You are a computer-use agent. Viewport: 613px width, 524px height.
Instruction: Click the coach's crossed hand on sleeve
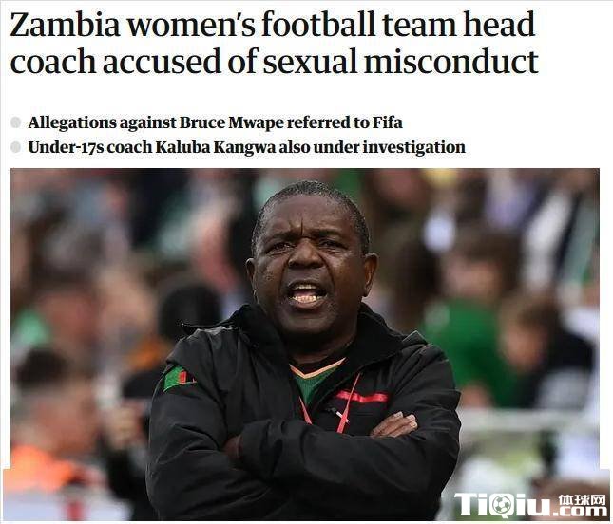pos(394,425)
